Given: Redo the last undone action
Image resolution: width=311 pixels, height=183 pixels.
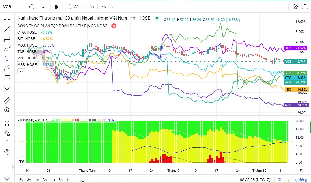Looking at the screenshot, I should [114, 7].
